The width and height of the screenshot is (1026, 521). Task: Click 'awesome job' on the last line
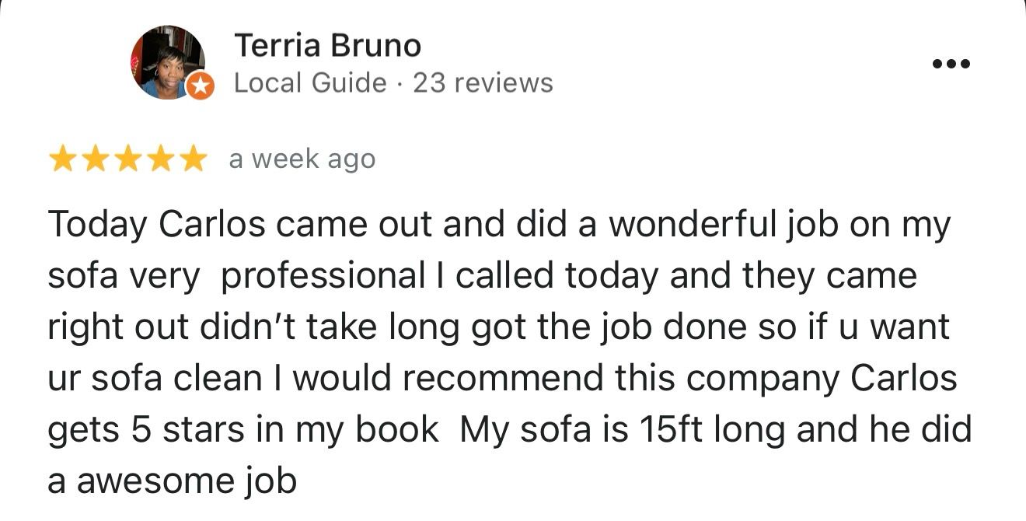[x=187, y=481]
